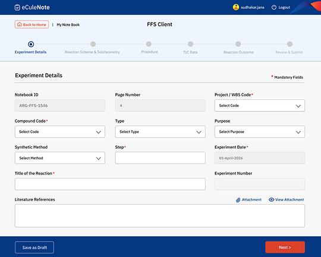The height and width of the screenshot is (257, 321).
Task: Click the Logout link text
Action: coord(284,7)
